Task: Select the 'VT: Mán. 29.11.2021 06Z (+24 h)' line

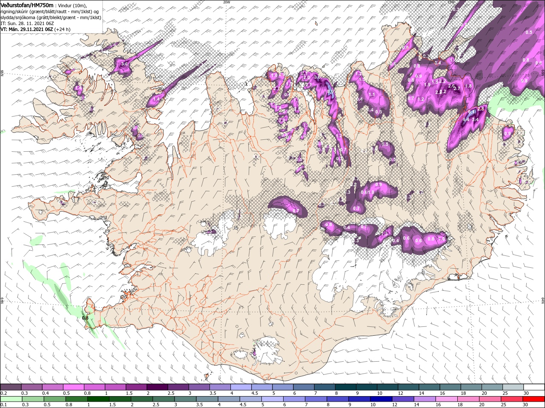Action: point(35,29)
